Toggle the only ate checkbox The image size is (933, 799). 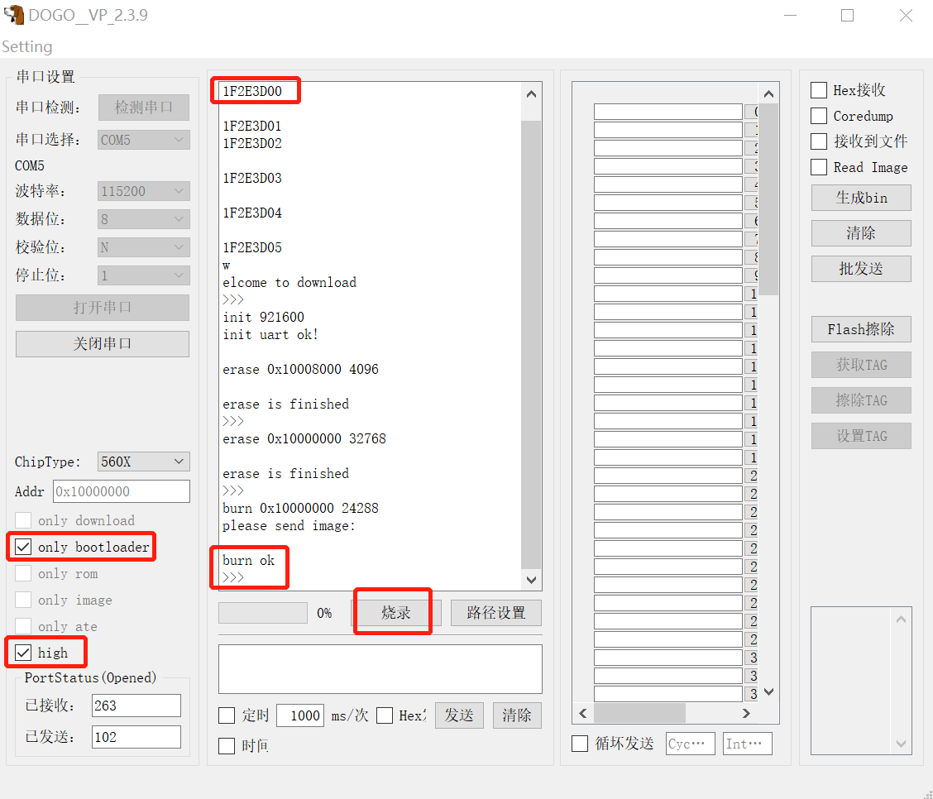click(x=23, y=626)
